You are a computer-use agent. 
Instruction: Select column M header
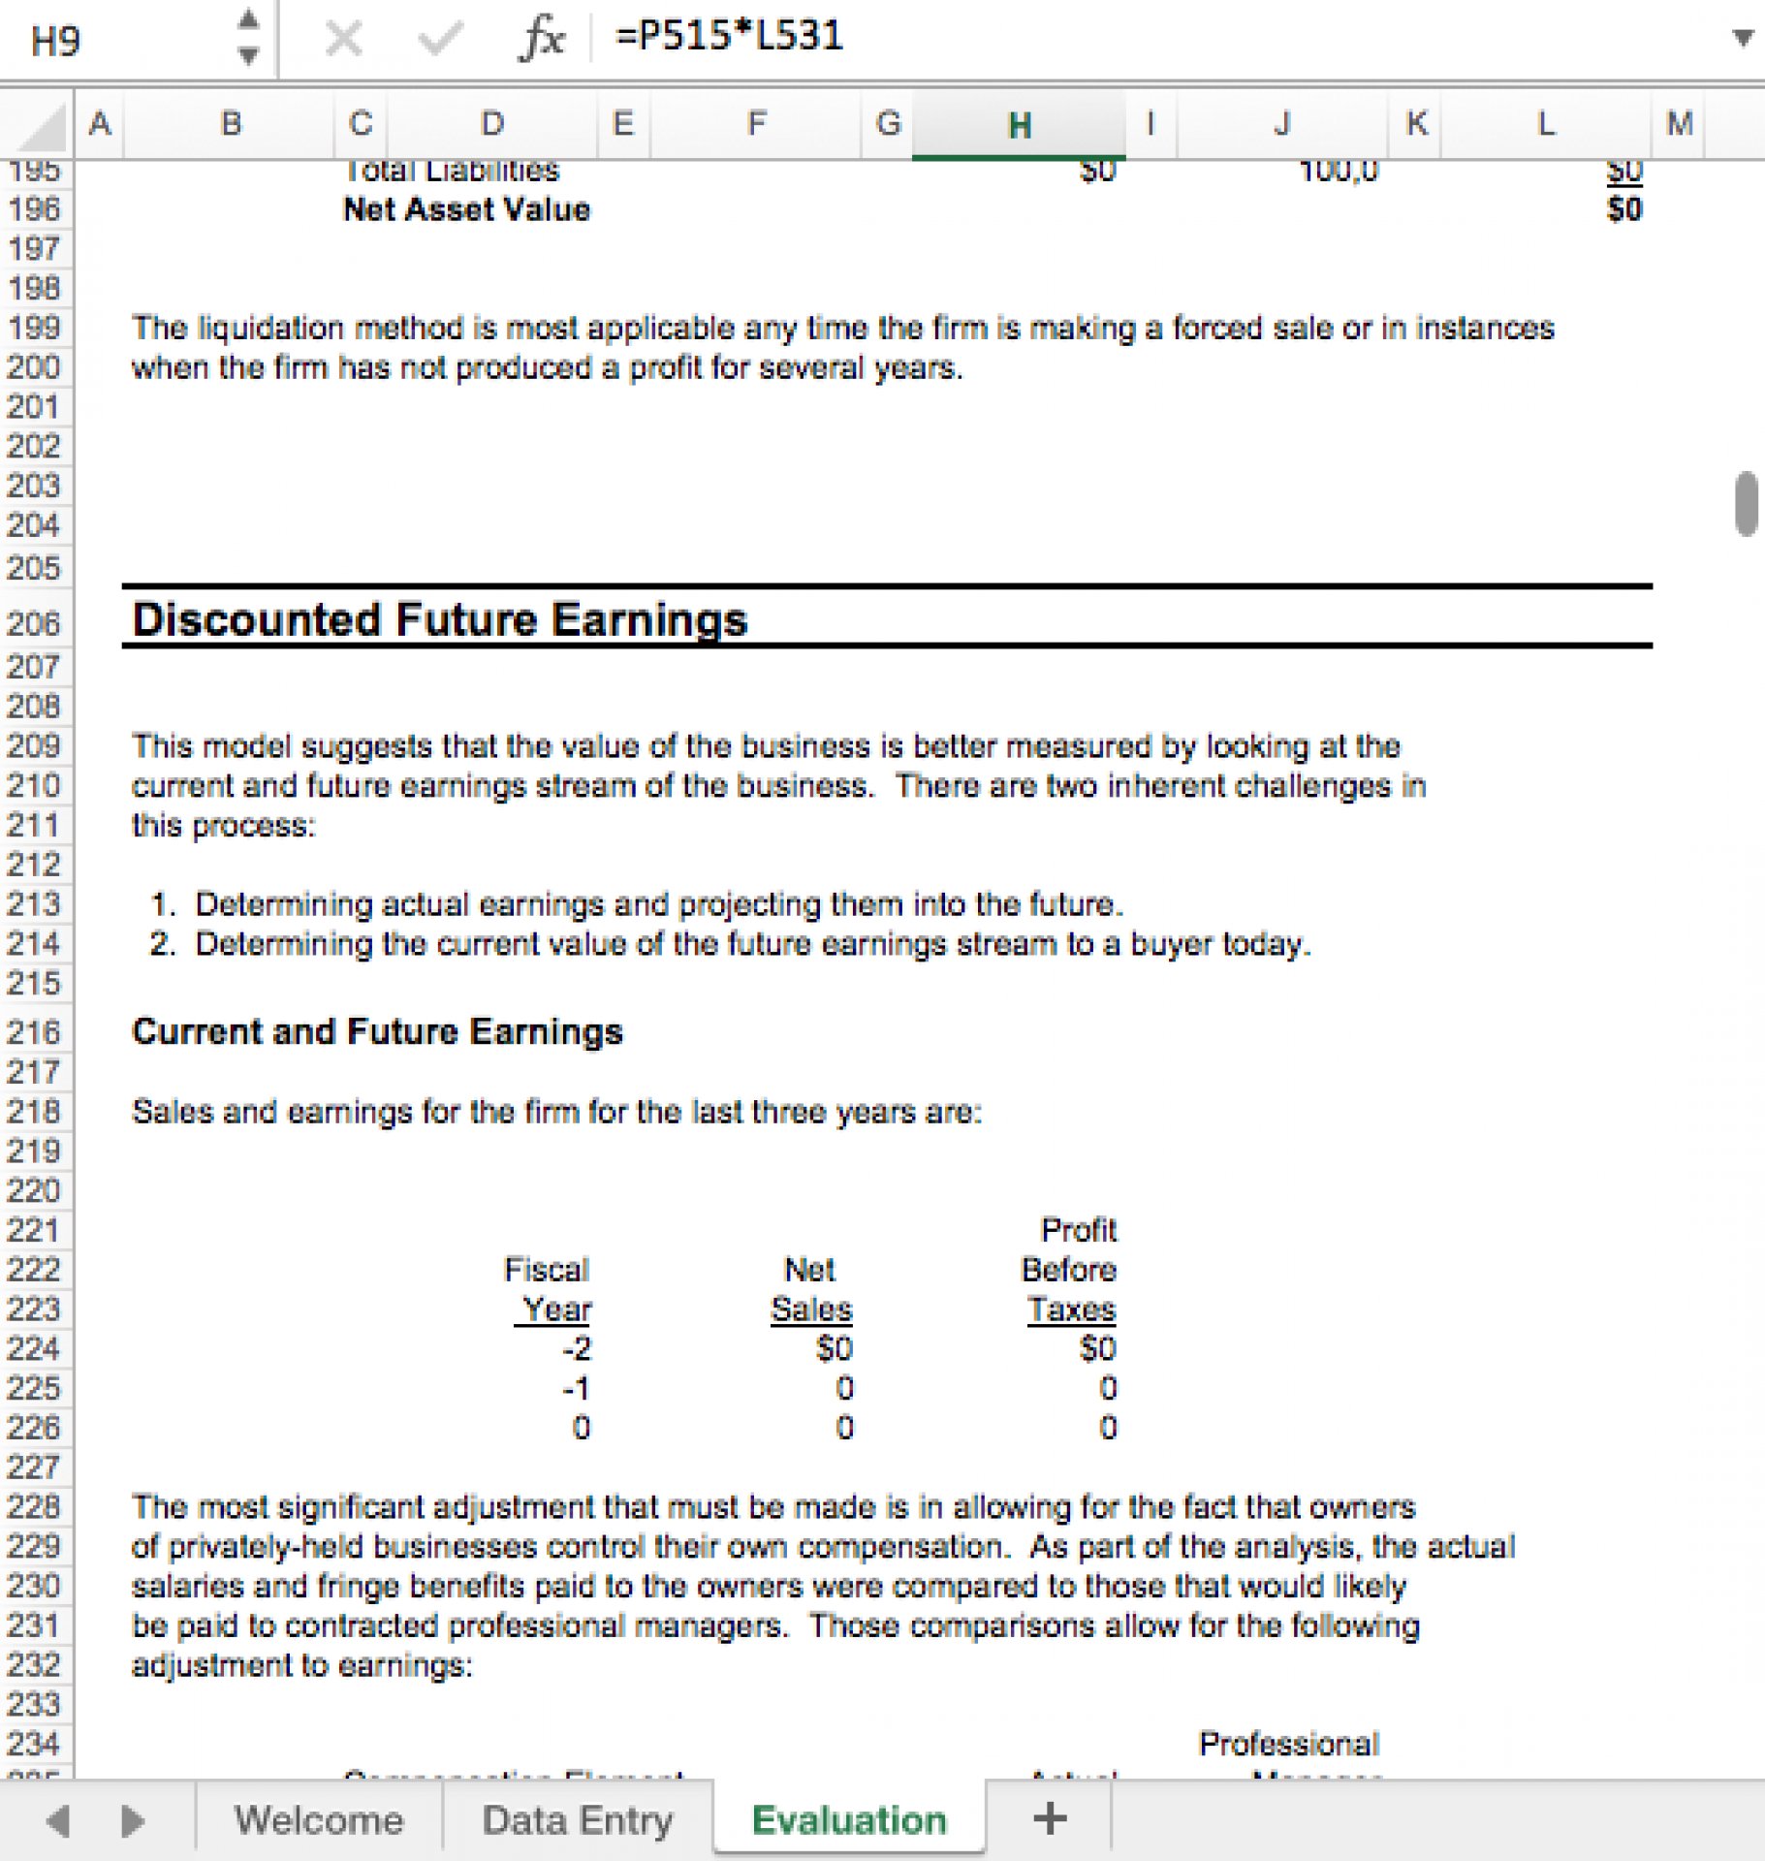tap(1679, 124)
